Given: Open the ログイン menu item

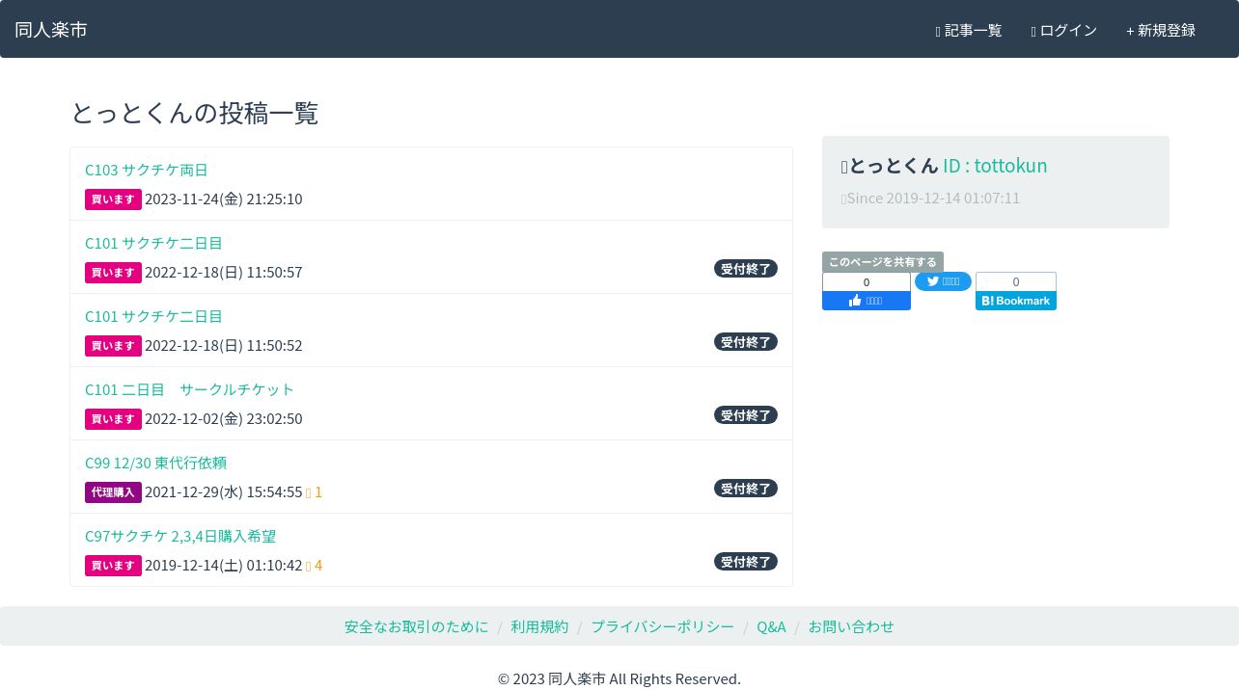Looking at the screenshot, I should click(x=1064, y=30).
